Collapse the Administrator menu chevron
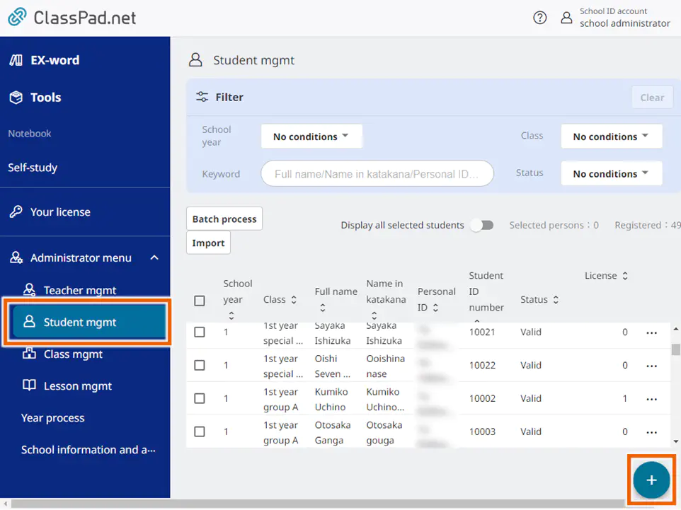 tap(154, 257)
